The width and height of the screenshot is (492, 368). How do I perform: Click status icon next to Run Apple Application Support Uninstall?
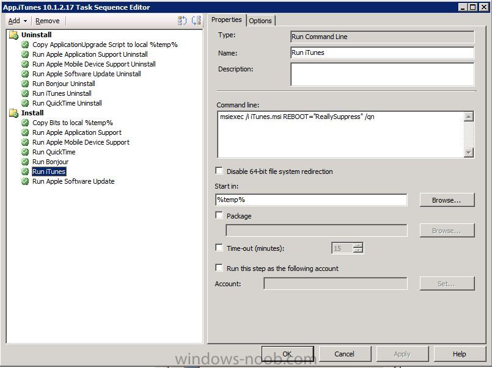[25, 54]
